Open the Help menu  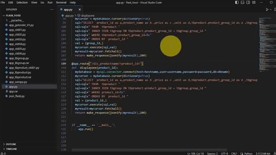72,3
